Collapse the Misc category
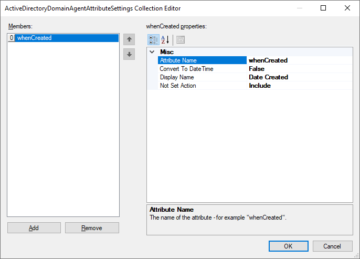Screen dimensions: 360x259 pos(152,52)
